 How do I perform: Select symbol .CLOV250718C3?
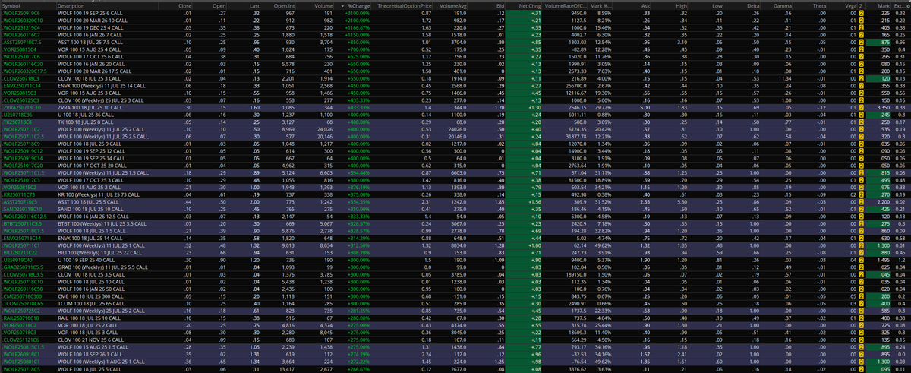pos(19,77)
